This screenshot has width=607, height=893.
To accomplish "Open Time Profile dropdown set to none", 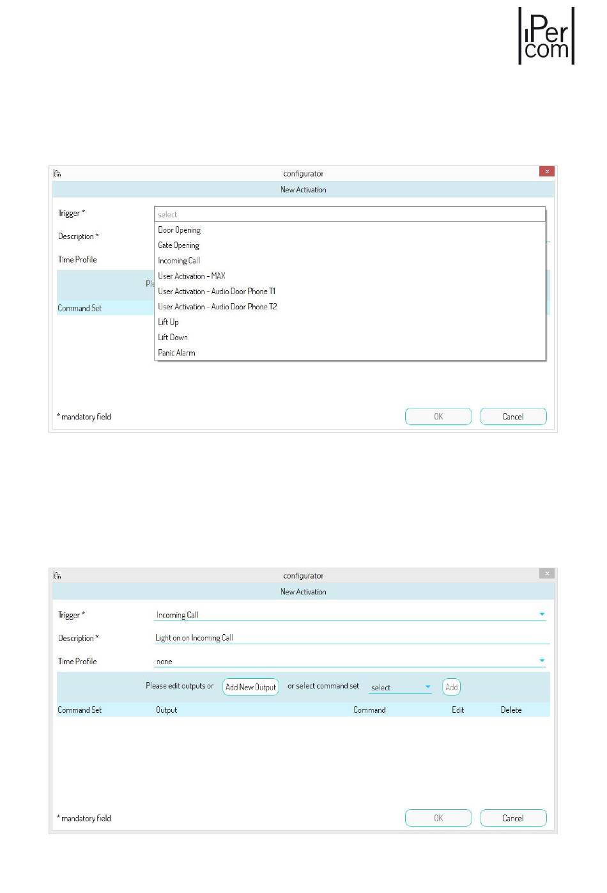I will coord(350,661).
